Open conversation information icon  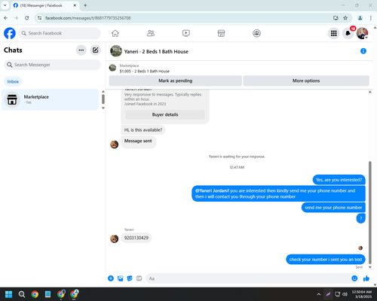click(363, 51)
